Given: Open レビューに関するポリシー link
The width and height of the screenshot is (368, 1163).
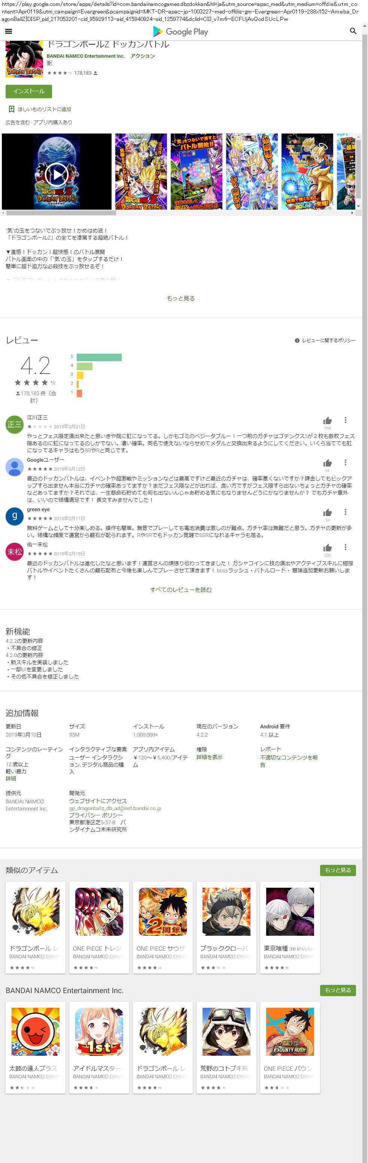Looking at the screenshot, I should 328,341.
